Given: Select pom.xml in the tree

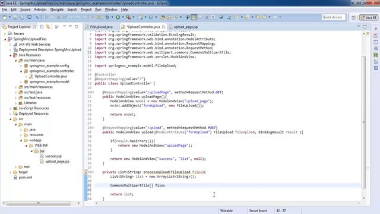Looking at the screenshot, I should coord(25,177).
